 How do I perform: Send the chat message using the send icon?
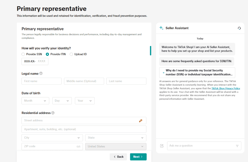(237, 145)
